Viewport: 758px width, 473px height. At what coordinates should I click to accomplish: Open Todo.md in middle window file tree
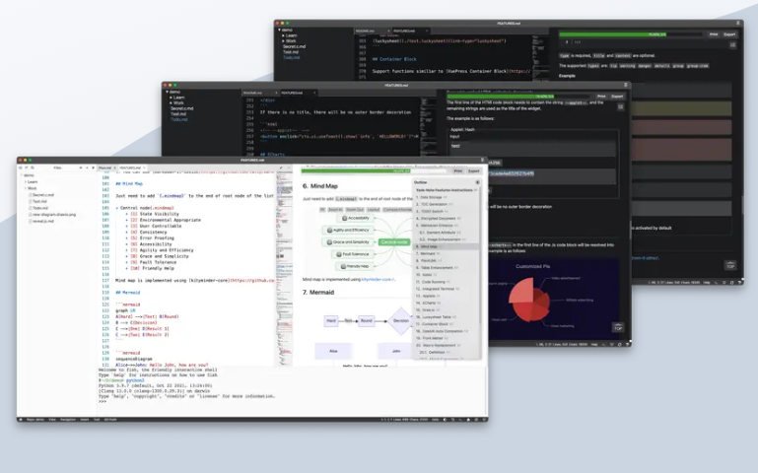pyautogui.click(x=178, y=119)
